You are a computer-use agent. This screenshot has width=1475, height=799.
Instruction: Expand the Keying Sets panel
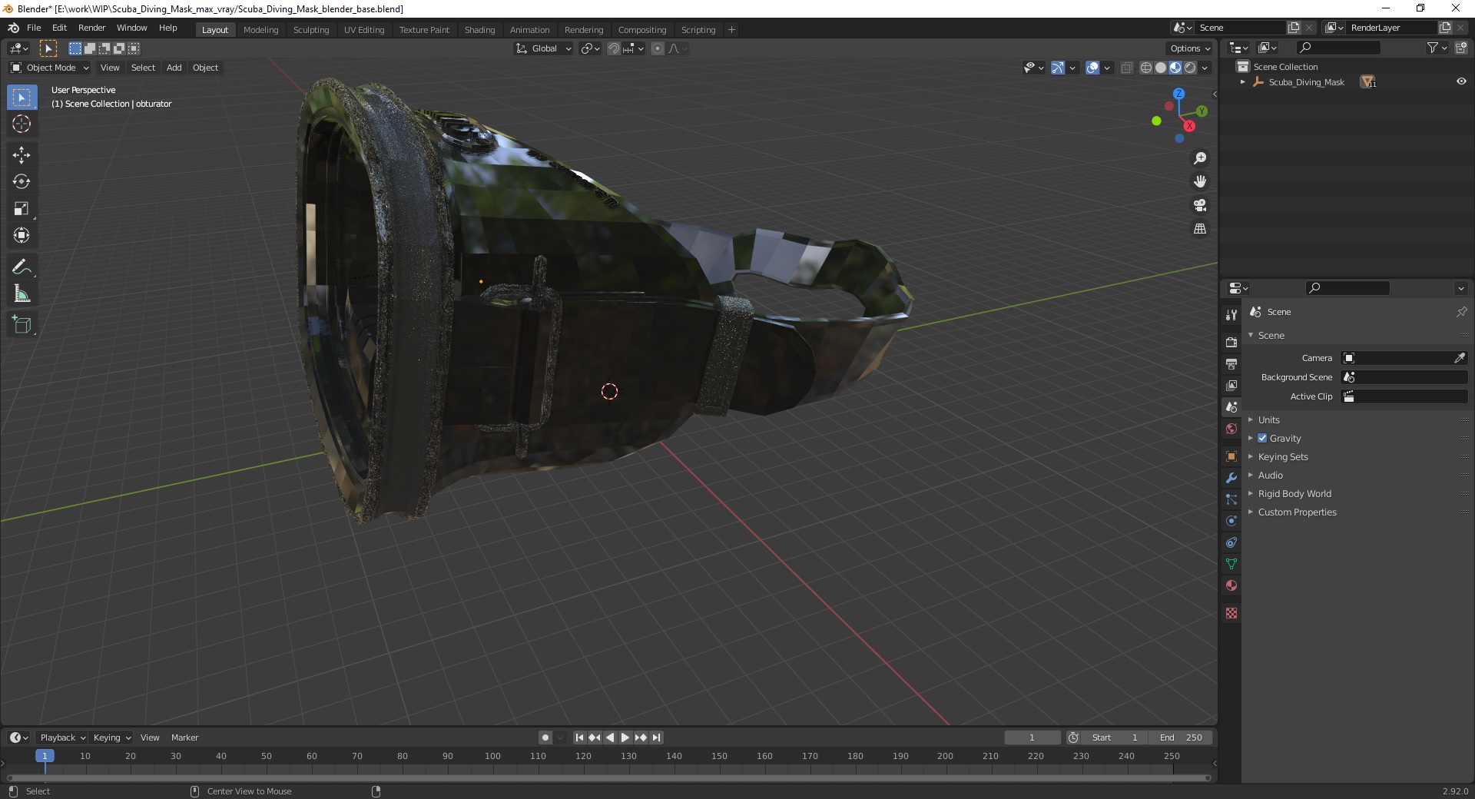pyautogui.click(x=1283, y=456)
